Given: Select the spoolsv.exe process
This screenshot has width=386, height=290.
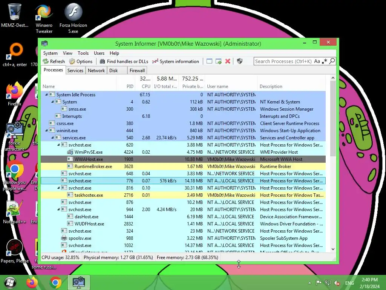Looking at the screenshot, I should [x=183, y=238].
